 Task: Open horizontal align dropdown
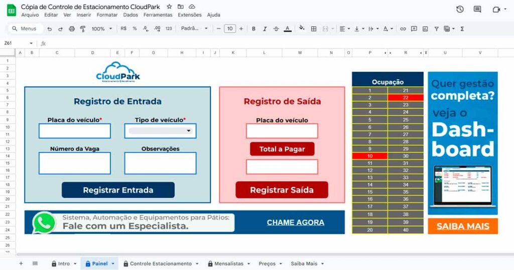[x=344, y=29]
